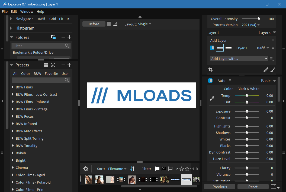Click the split view before/after icon
The height and width of the screenshot is (192, 286).
click(115, 24)
